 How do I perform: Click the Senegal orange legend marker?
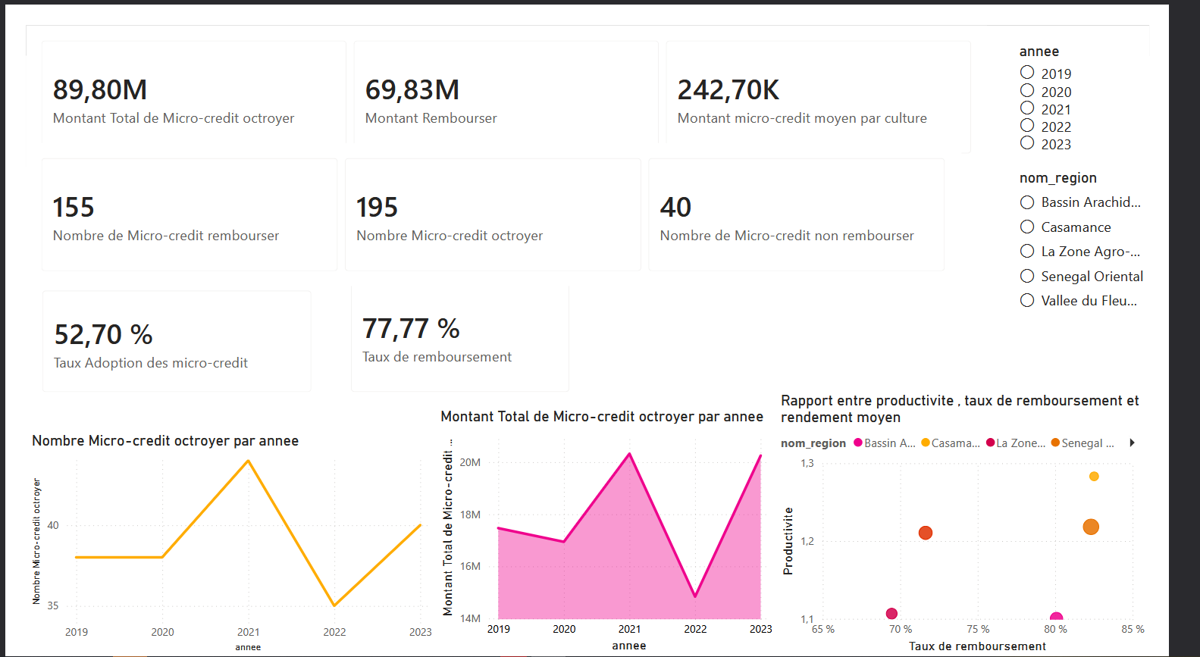coord(1055,443)
